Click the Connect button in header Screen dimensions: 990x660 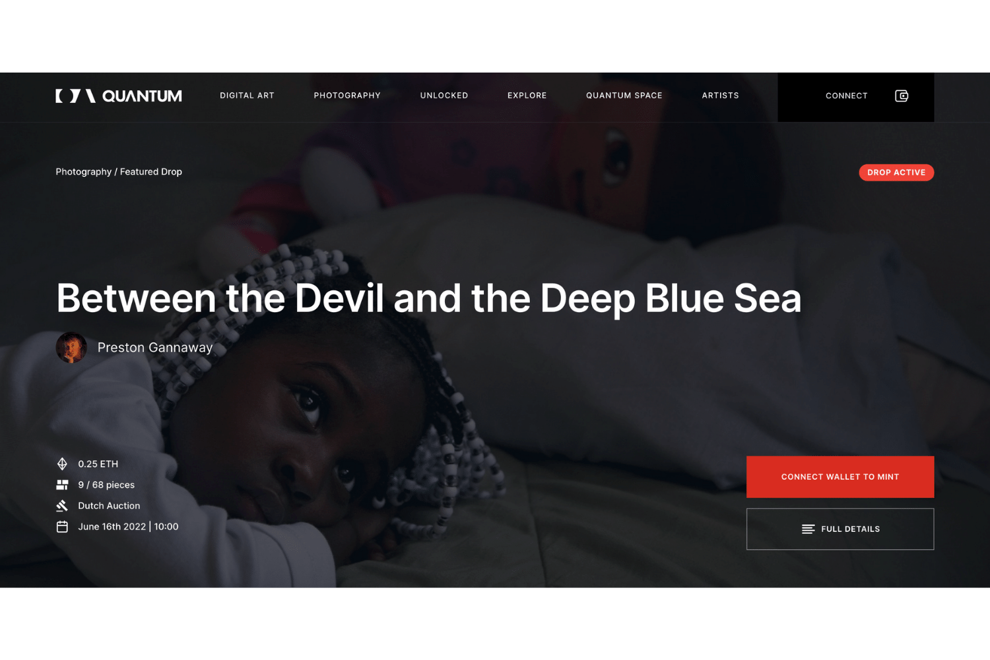coord(846,96)
